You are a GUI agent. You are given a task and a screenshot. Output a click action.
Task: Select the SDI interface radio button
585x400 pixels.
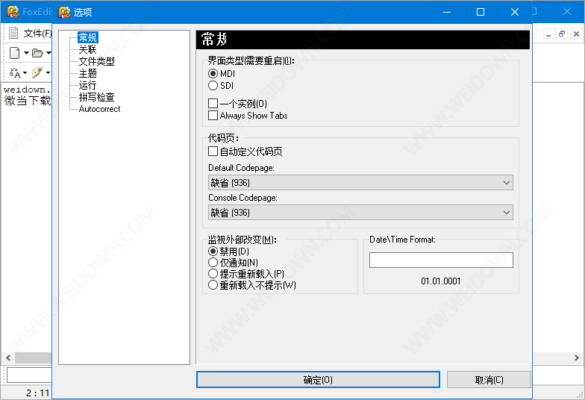(x=213, y=85)
